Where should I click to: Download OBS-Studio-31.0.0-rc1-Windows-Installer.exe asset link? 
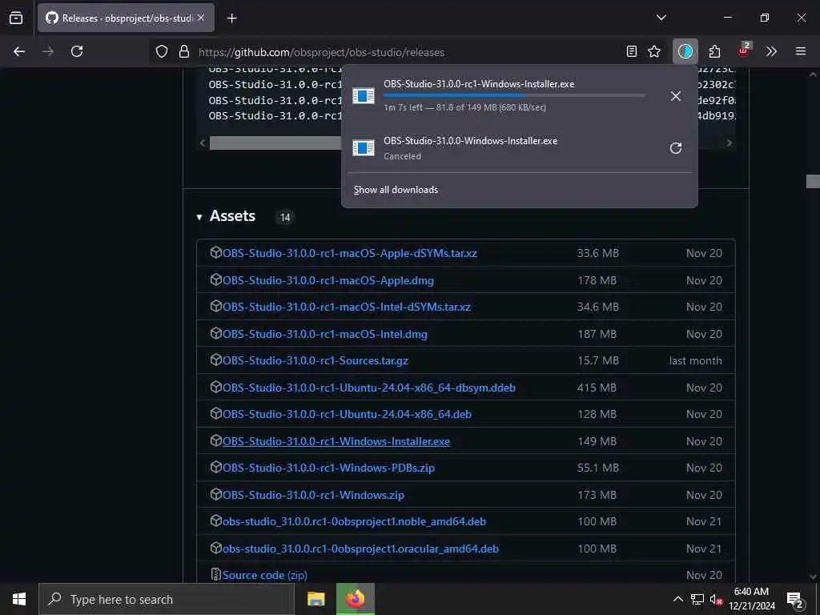click(336, 441)
